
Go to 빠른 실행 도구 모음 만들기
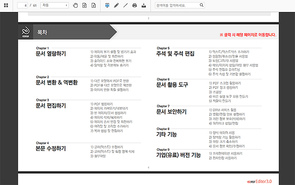click(228, 96)
